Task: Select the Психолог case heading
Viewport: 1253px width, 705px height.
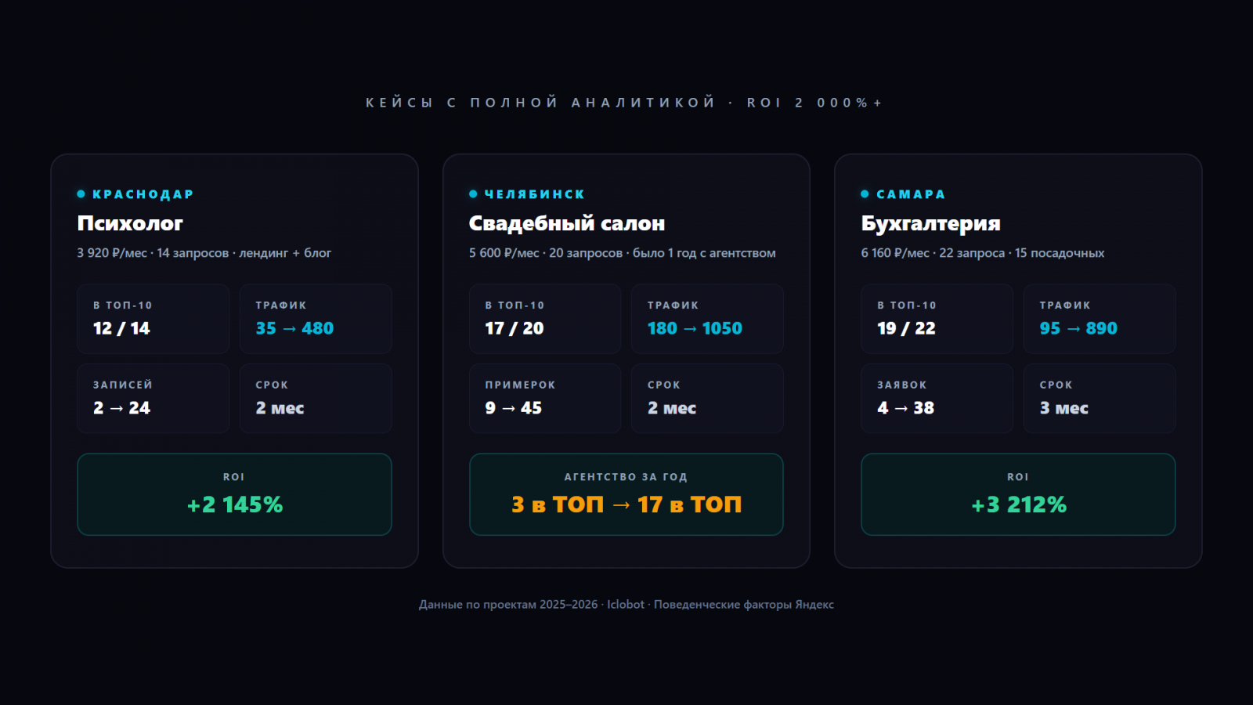Action: [130, 223]
